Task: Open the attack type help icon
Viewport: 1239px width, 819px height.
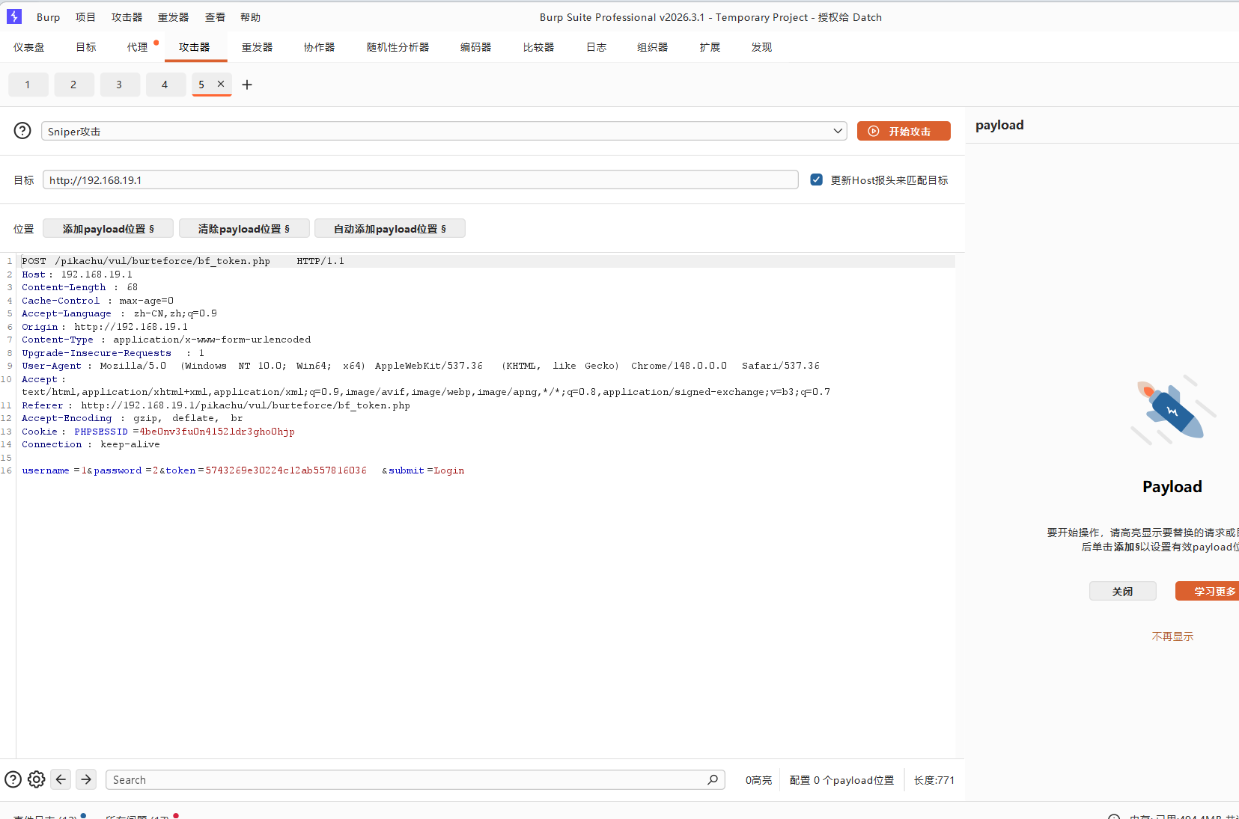Action: pyautogui.click(x=22, y=131)
